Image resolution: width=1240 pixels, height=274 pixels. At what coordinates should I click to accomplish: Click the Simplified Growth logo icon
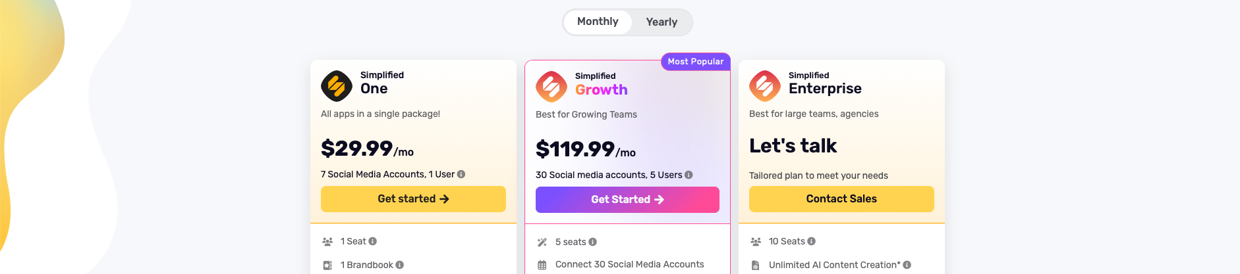pyautogui.click(x=551, y=87)
